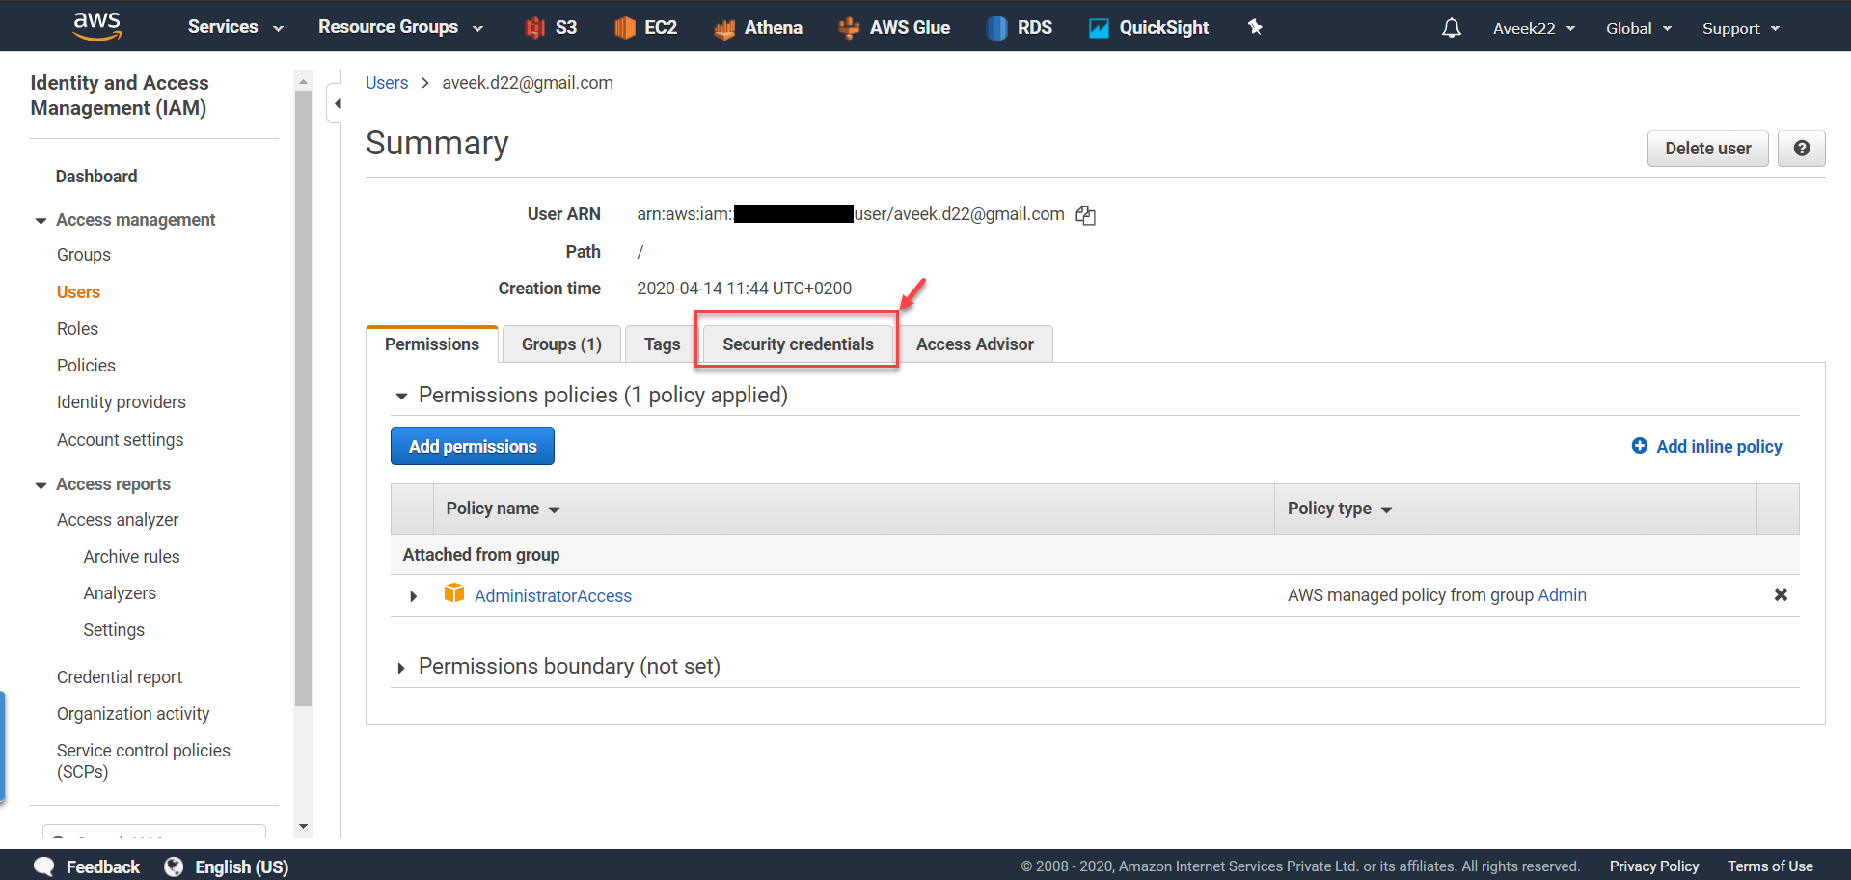The width and height of the screenshot is (1851, 880).
Task: Remove the AdministratorAccess policy with the X
Action: [1781, 595]
